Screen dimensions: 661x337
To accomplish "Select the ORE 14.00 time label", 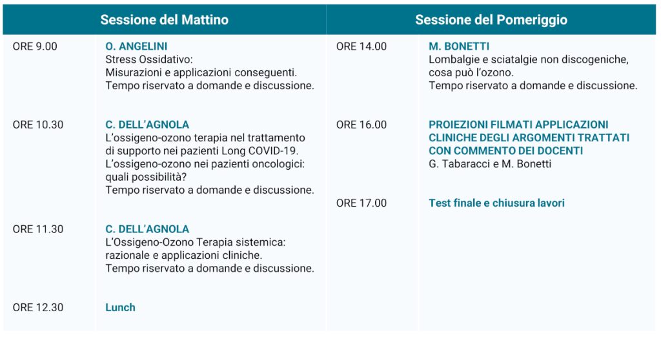I will (x=361, y=46).
